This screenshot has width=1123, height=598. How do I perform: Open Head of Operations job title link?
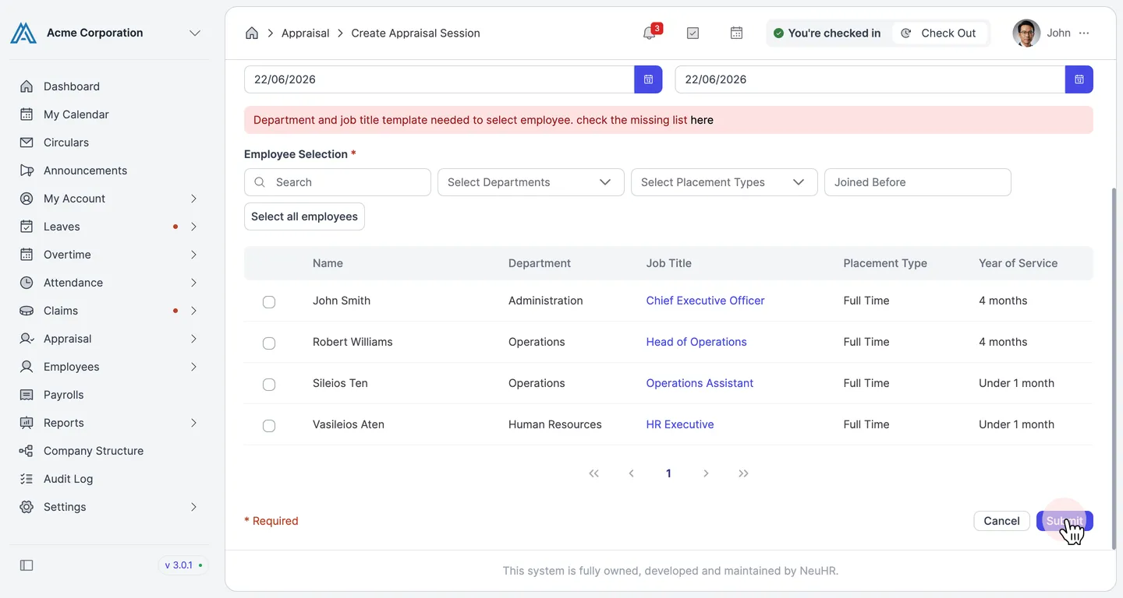(x=696, y=342)
